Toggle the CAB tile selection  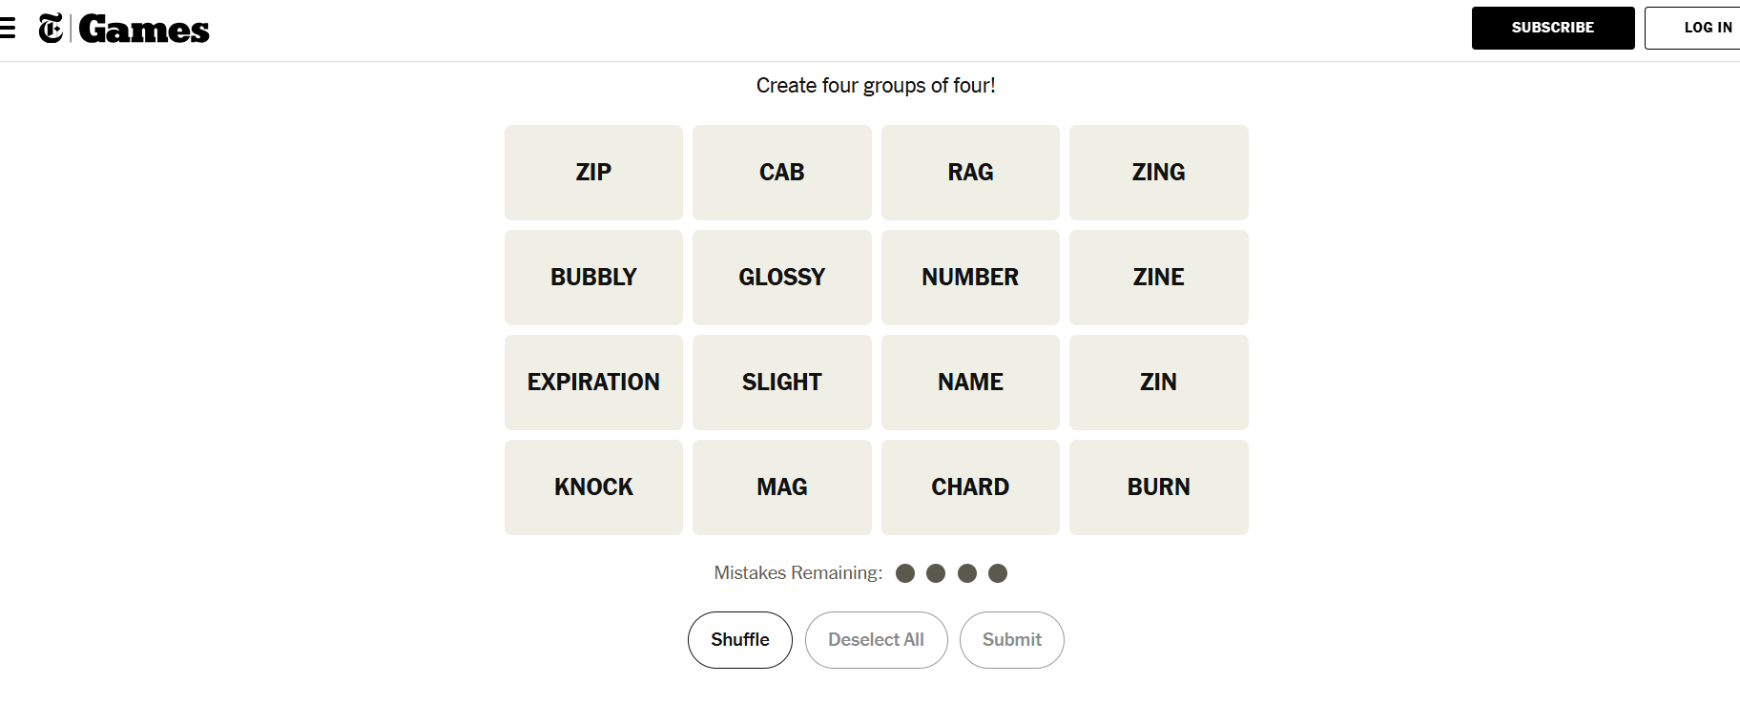point(781,173)
